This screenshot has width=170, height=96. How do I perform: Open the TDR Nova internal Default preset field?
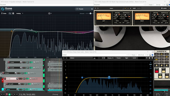tap(81, 58)
